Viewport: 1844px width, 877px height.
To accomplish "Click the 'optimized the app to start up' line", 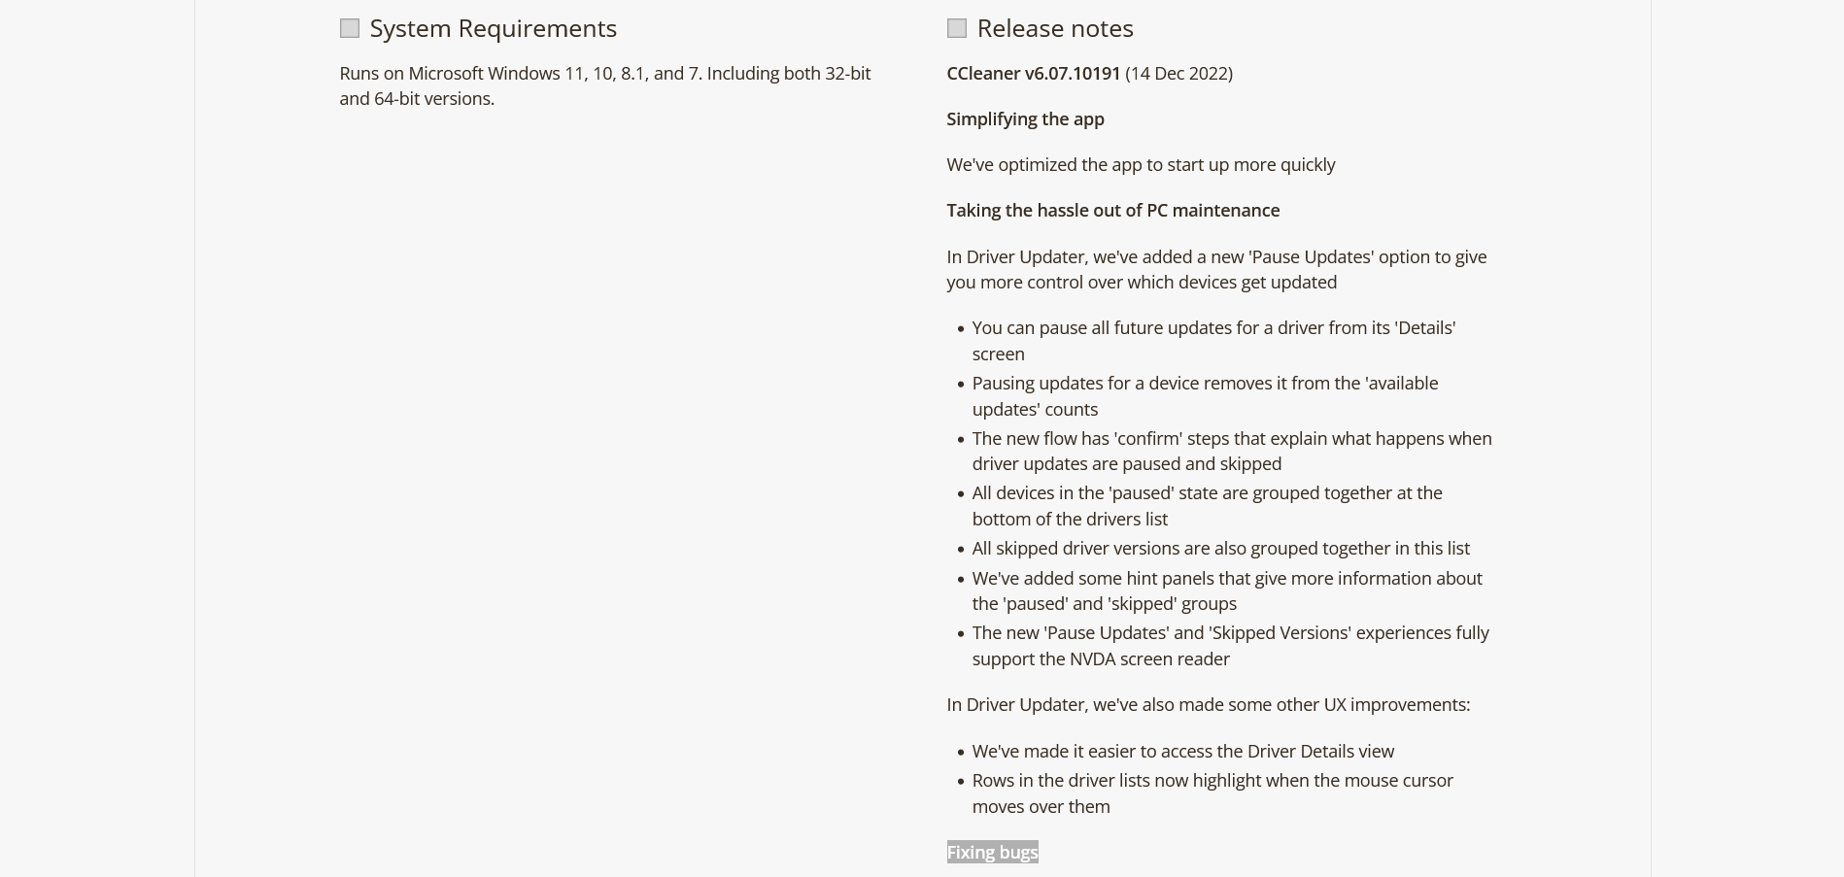I will (x=1141, y=164).
